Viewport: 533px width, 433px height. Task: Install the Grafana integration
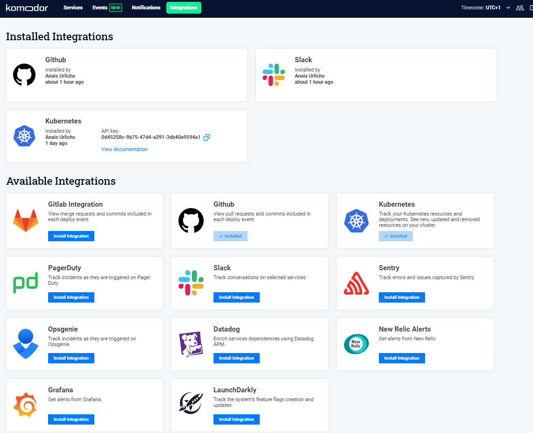(71, 419)
